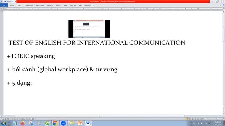
Task: Switch to Print Layout view
Action: 187,119
